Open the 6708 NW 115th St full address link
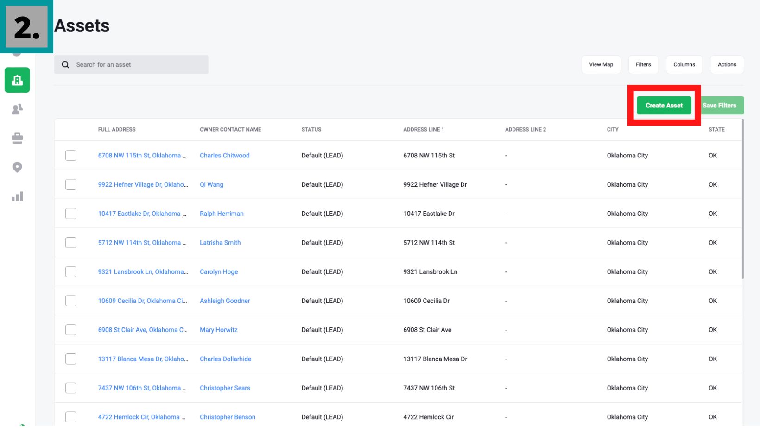This screenshot has height=428, width=760. pos(142,156)
